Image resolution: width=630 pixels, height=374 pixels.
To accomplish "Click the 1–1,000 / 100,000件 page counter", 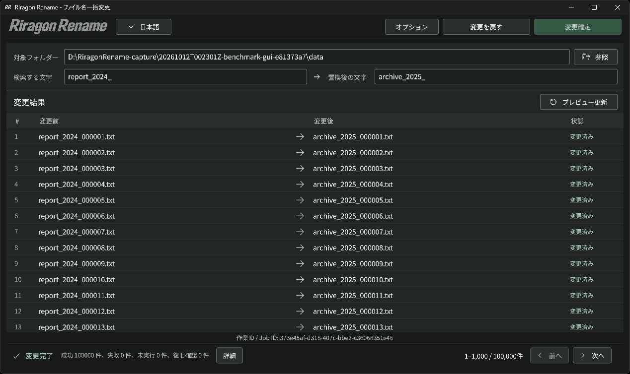I will [x=493, y=356].
